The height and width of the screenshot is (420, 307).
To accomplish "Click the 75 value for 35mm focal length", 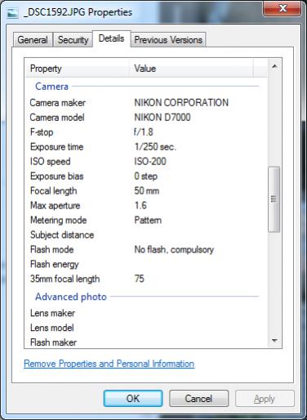I will (140, 279).
